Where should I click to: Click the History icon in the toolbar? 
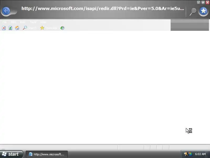(x=62, y=28)
